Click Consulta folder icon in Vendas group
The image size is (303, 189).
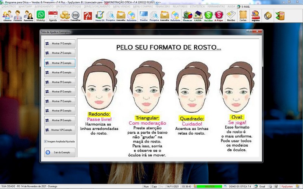(165, 16)
